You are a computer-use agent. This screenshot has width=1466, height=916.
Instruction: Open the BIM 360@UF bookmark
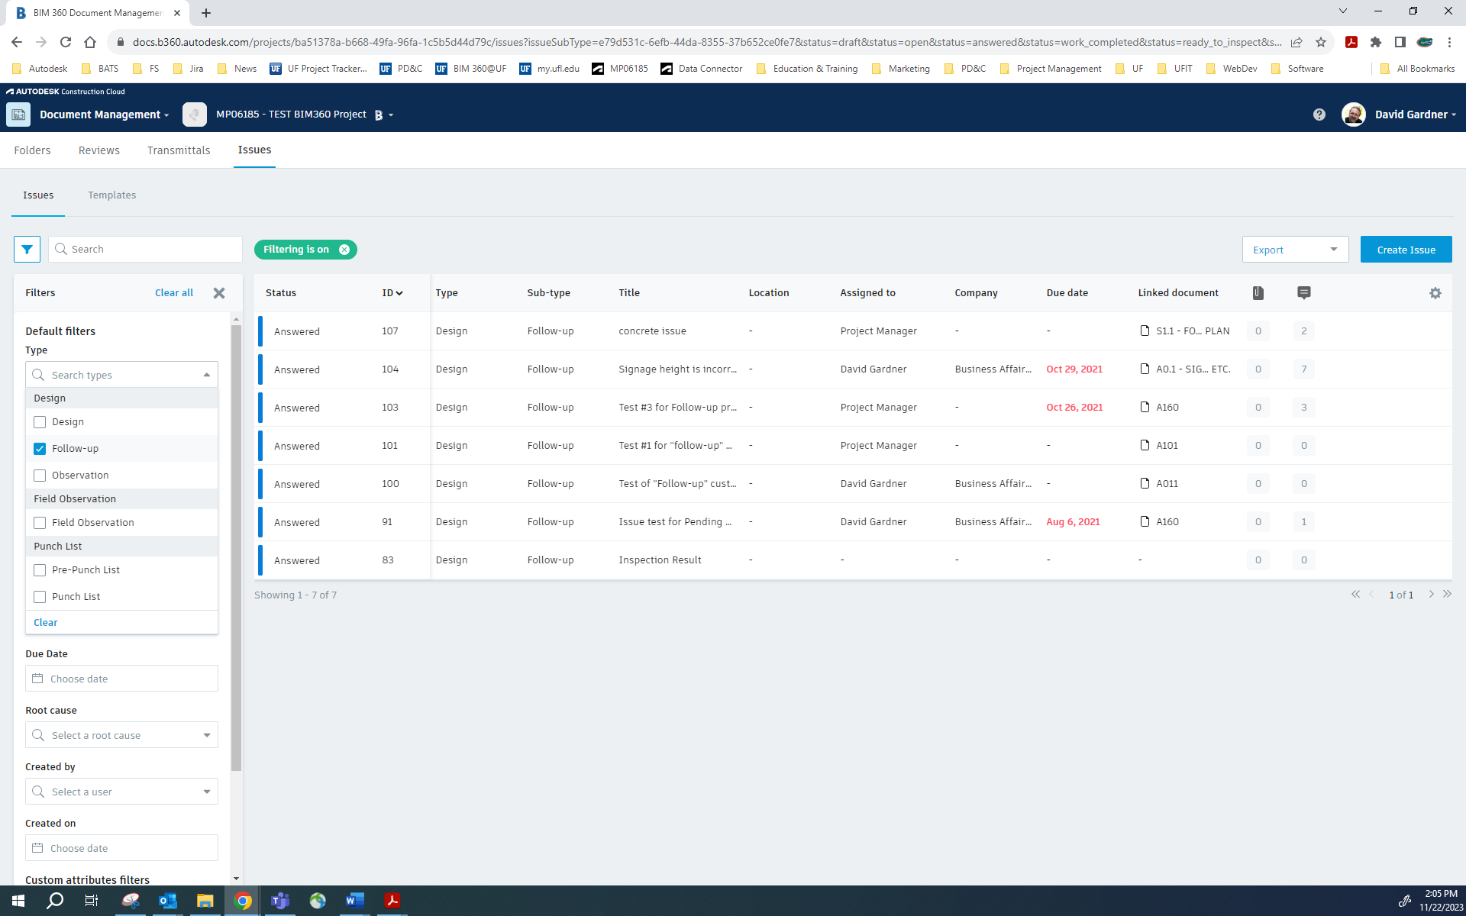(x=471, y=69)
